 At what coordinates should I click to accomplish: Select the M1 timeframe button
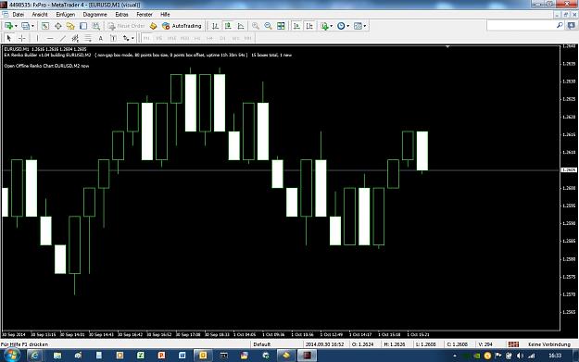(x=146, y=38)
